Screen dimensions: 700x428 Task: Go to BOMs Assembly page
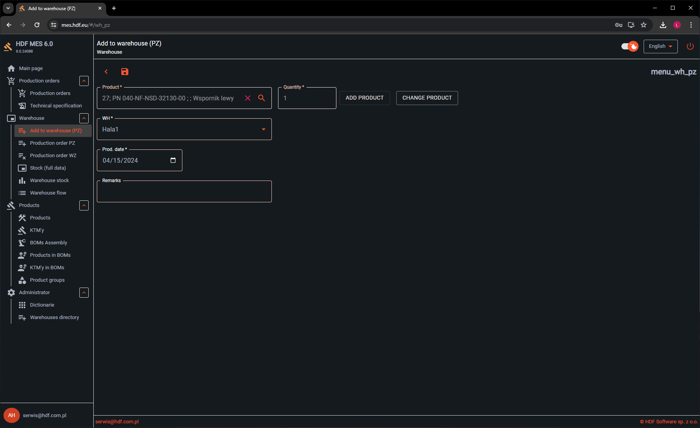48,243
